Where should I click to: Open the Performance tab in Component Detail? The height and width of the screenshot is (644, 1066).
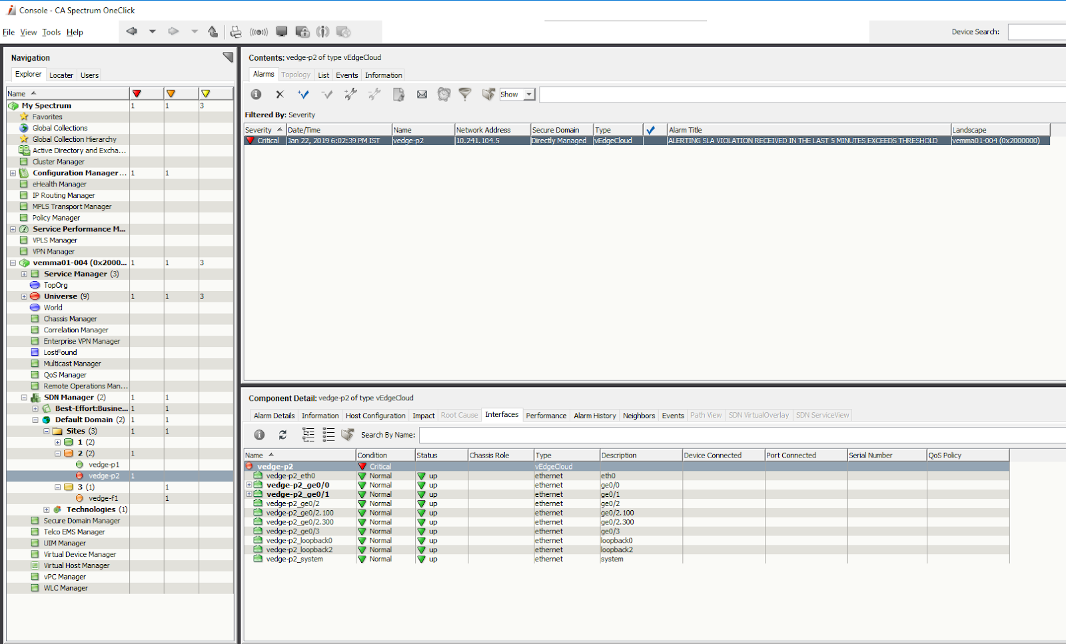click(546, 416)
